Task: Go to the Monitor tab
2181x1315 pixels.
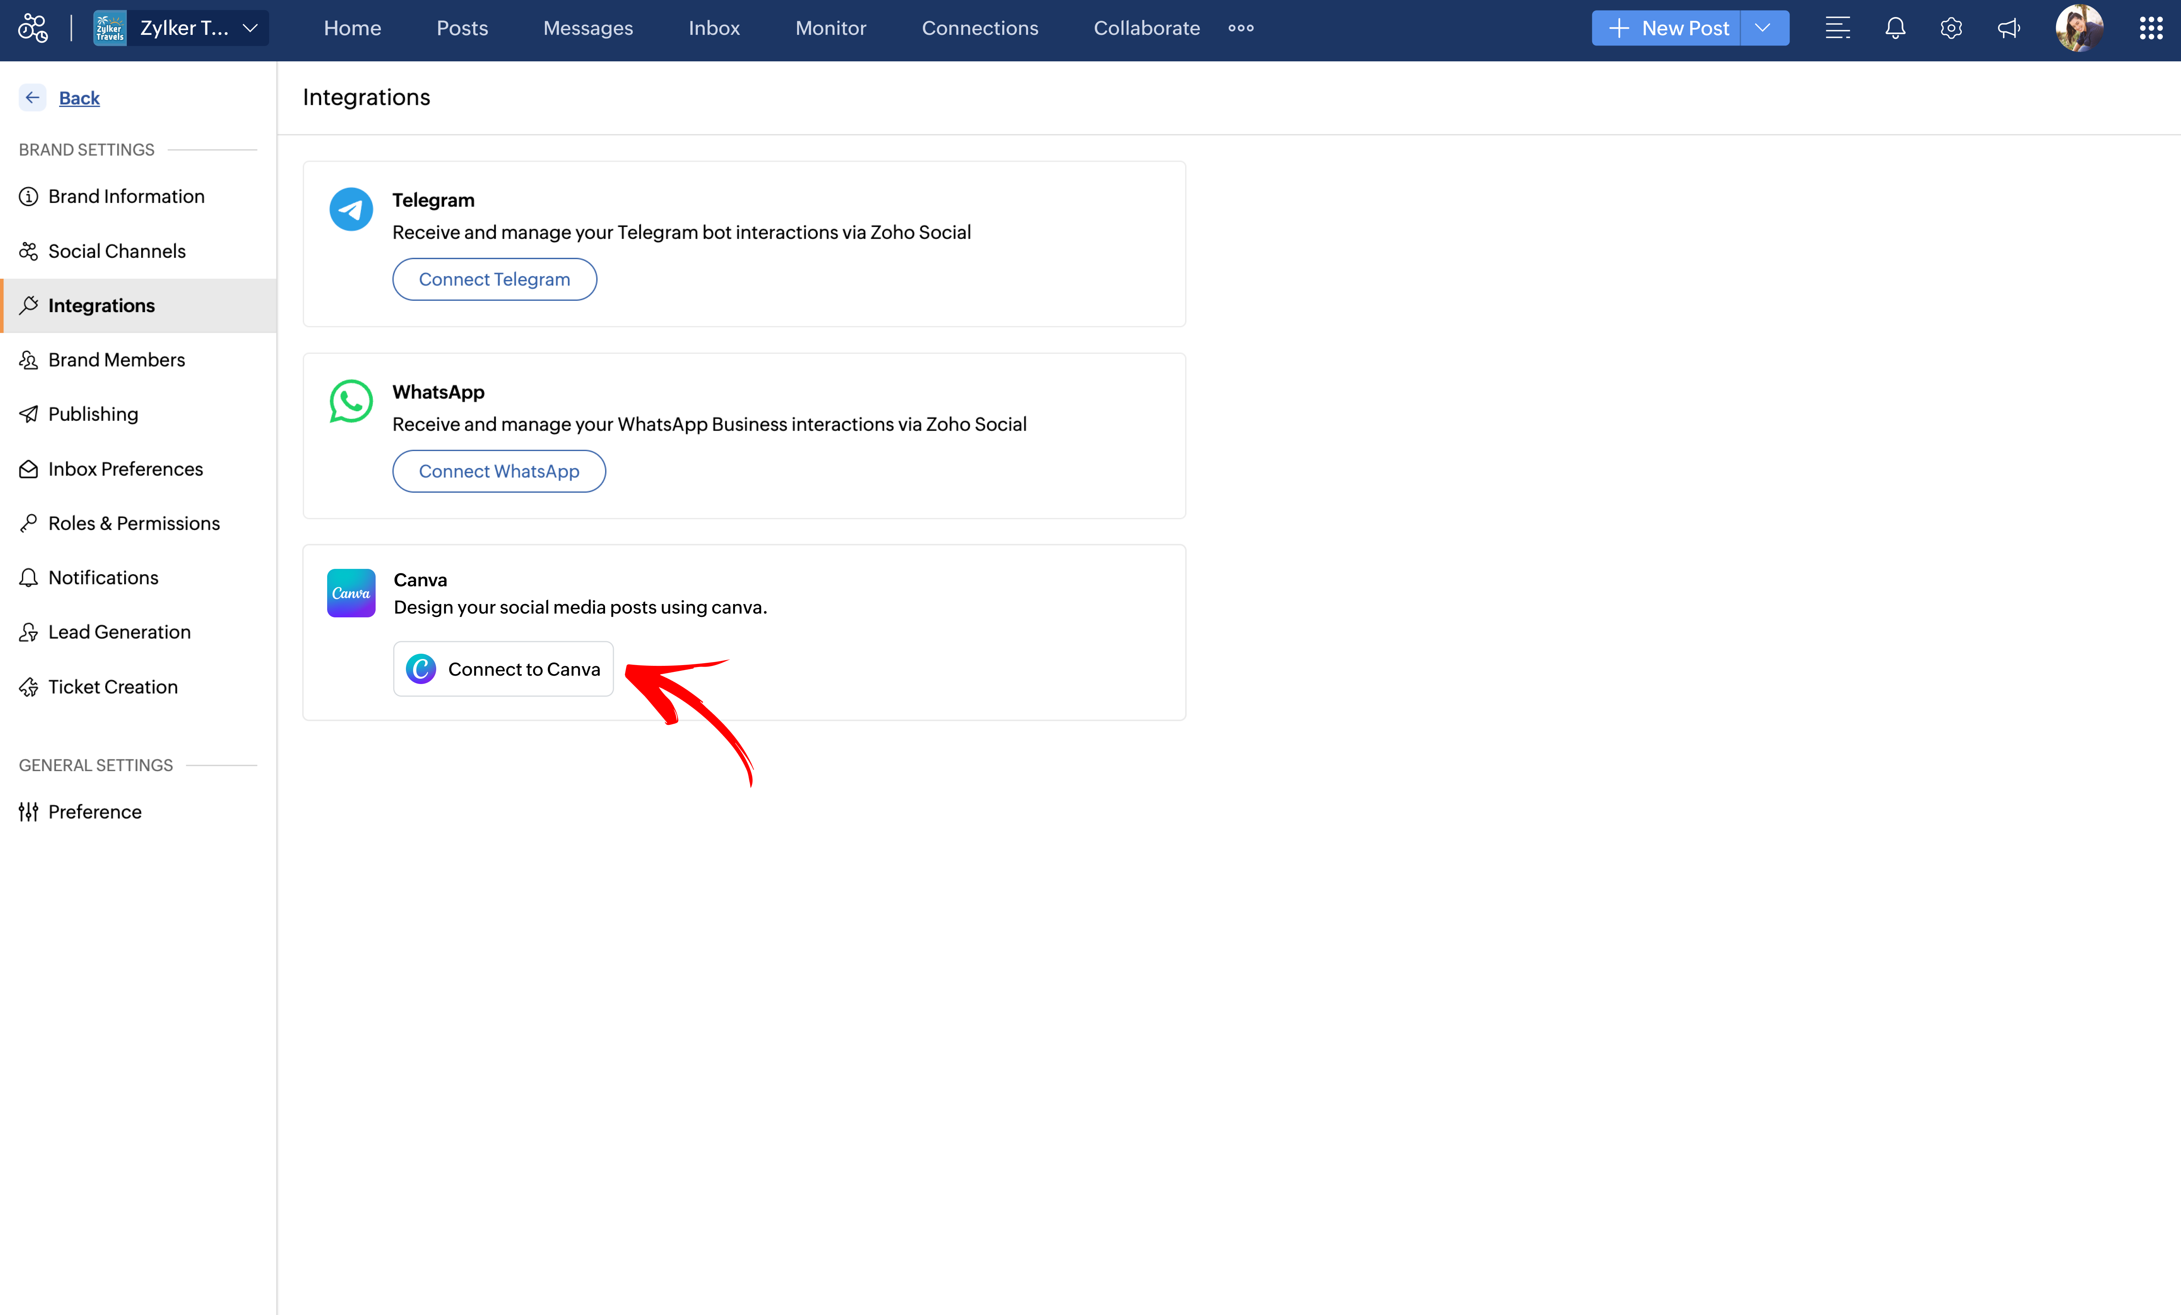Action: pos(830,28)
